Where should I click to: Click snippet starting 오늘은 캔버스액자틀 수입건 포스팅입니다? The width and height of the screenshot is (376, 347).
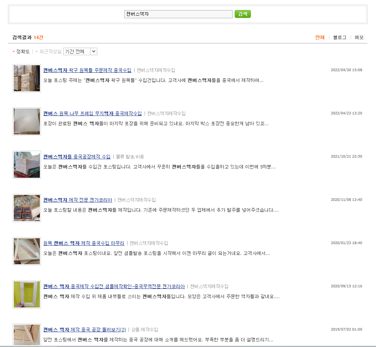(x=159, y=167)
